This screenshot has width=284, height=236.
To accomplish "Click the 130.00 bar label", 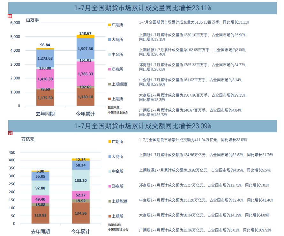I will coord(45,68).
